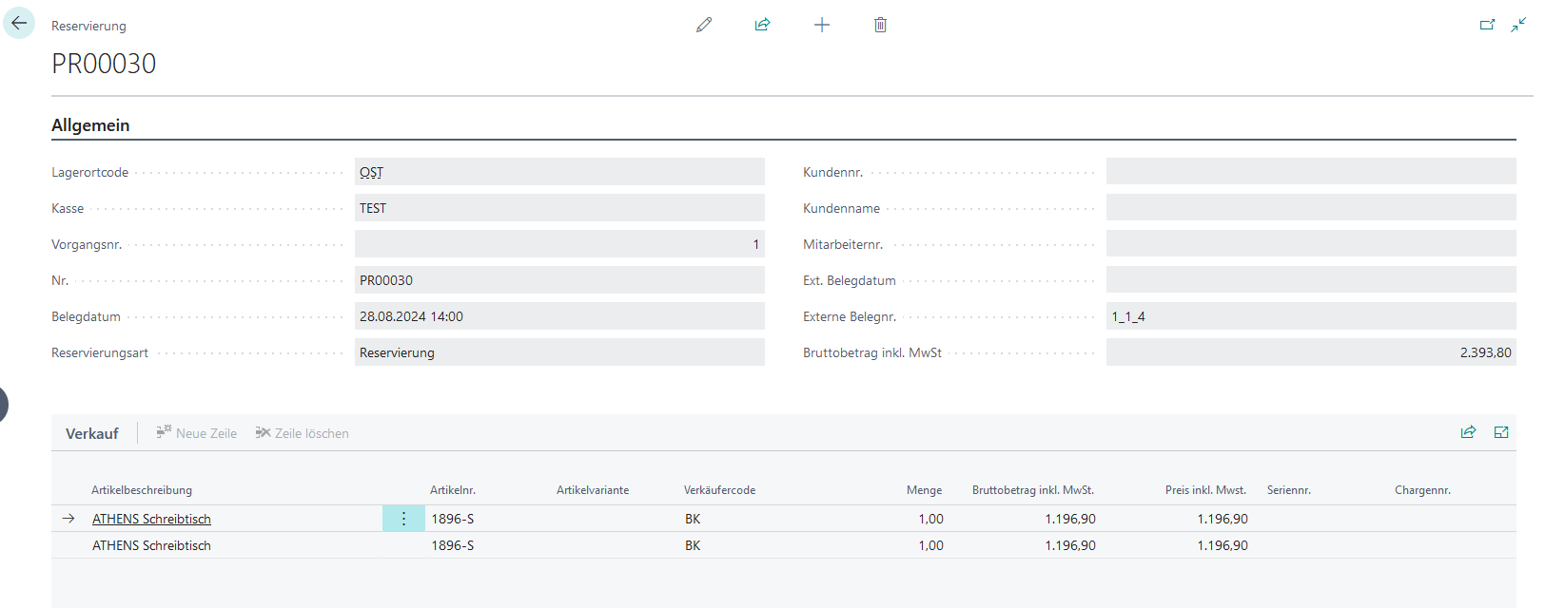Image resolution: width=1565 pixels, height=608 pixels.
Task: Click the share icon in the header
Action: click(x=762, y=25)
